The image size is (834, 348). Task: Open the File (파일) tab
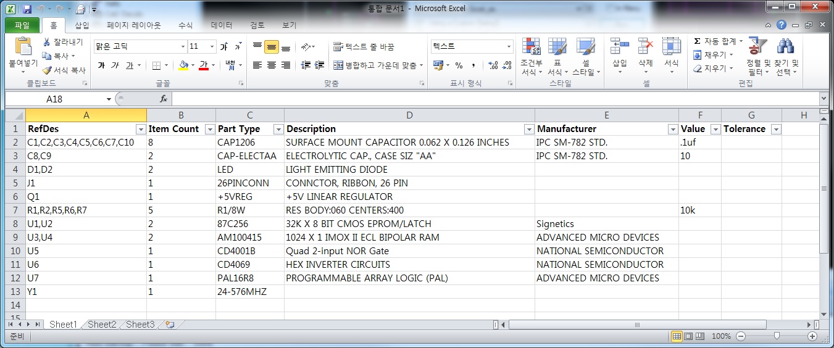tap(22, 25)
